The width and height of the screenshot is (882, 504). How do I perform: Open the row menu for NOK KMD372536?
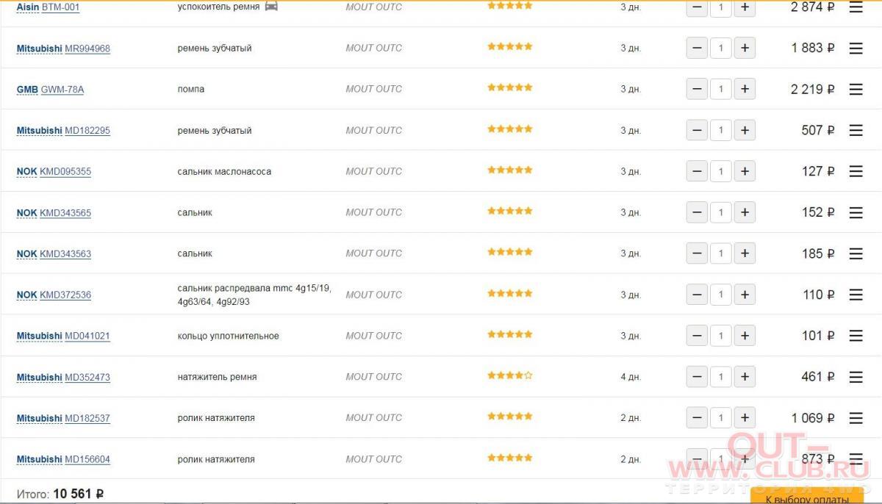(856, 295)
